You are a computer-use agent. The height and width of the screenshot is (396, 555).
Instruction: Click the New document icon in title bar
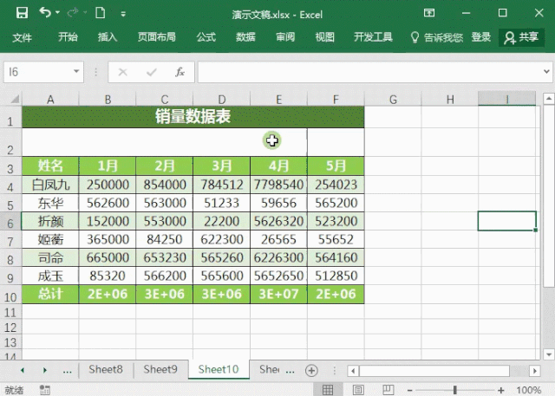[101, 13]
